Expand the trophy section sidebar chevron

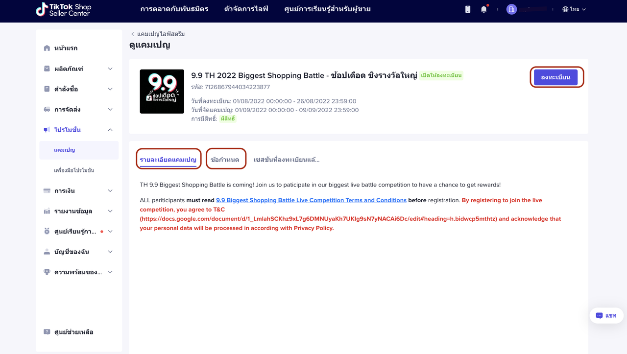pyautogui.click(x=110, y=272)
